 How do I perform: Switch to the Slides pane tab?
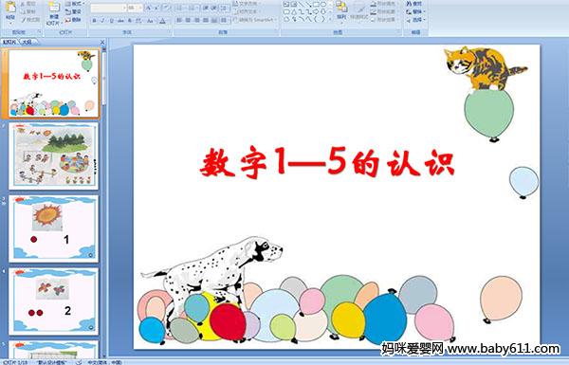point(9,42)
